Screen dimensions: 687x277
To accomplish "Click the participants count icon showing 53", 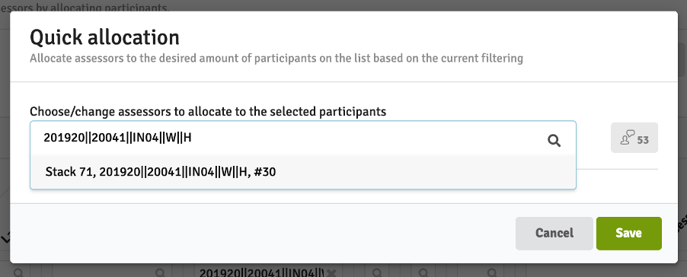I will coord(634,138).
